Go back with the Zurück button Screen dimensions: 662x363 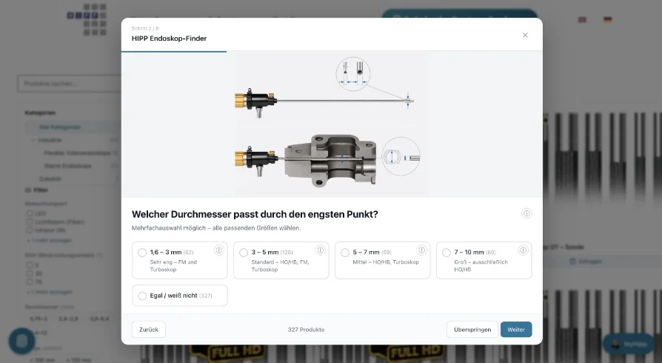coord(149,330)
